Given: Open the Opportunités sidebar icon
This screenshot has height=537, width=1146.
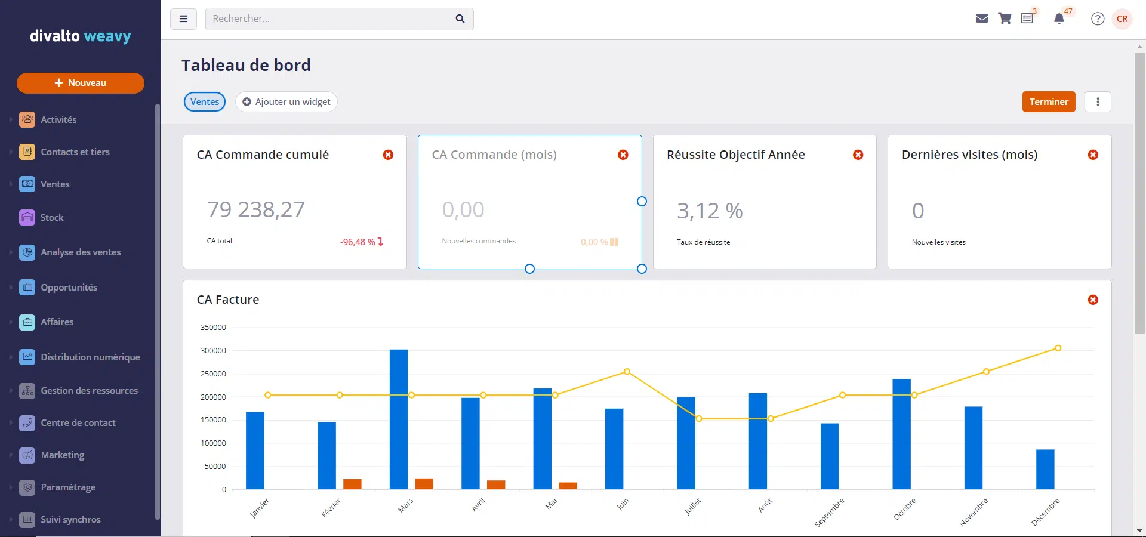Looking at the screenshot, I should [27, 287].
